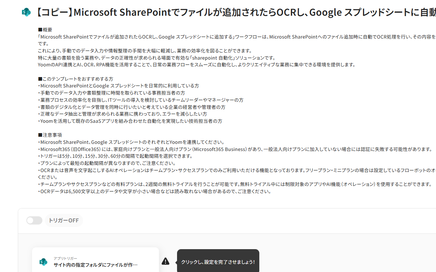Click the line mentioning YoomのAPI連携とAI、OCR、RPA機能
The image size is (436, 272).
coord(197,65)
